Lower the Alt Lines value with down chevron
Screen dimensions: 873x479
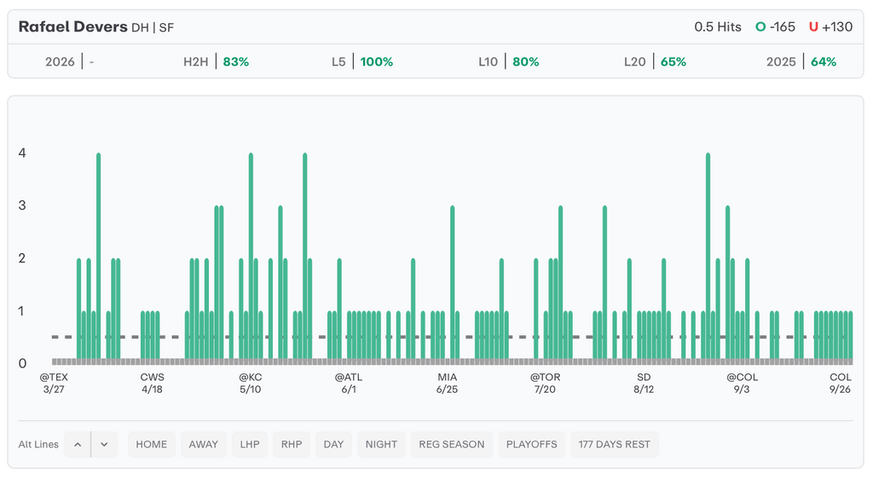point(104,444)
